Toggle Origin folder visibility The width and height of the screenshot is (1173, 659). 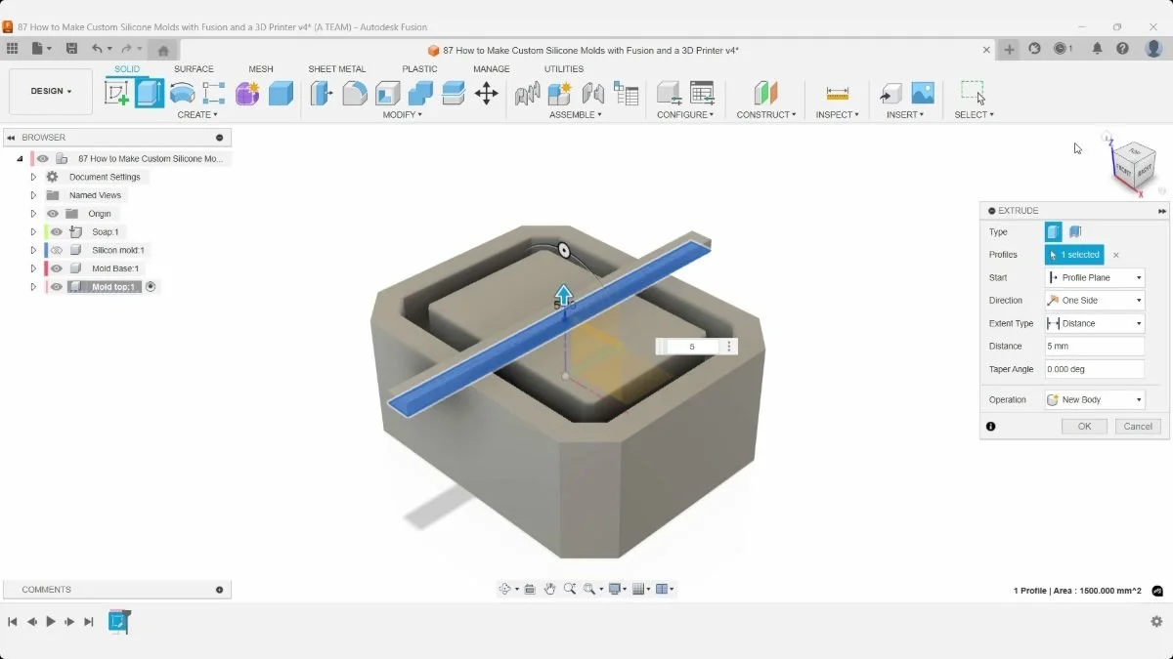tap(53, 214)
